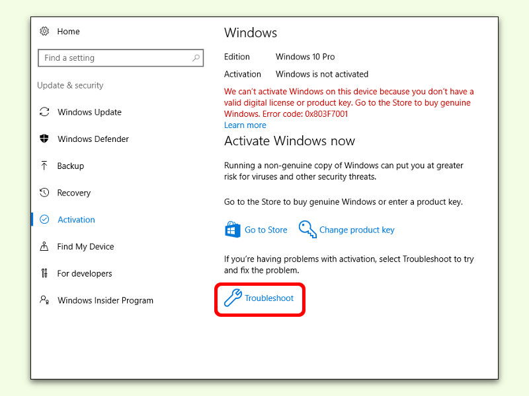Open the Find My Device section
This screenshot has height=396, width=529.
pyautogui.click(x=86, y=247)
